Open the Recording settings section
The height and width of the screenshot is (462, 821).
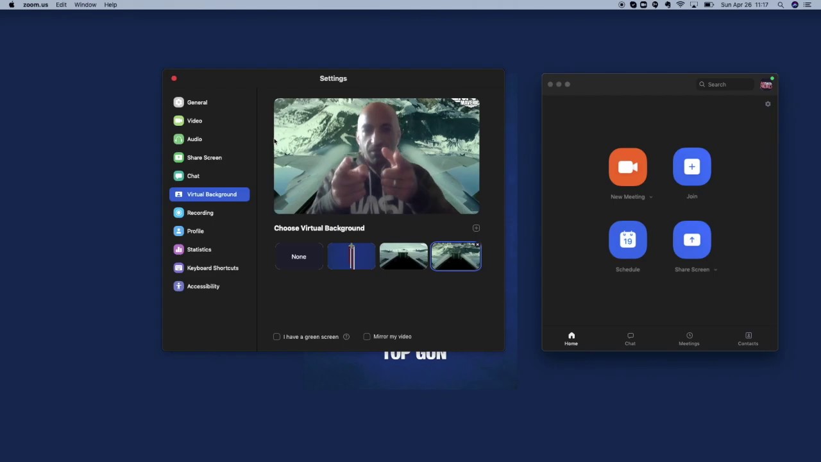209,212
